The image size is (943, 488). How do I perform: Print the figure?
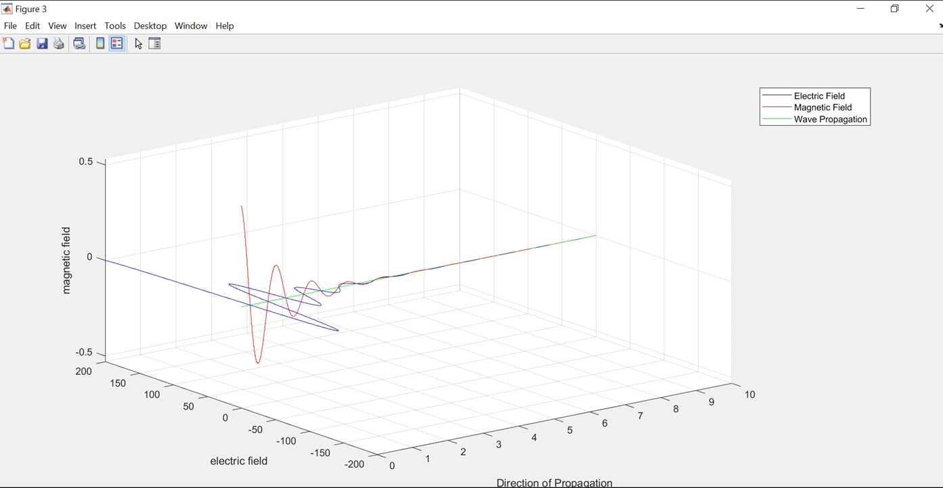coord(58,43)
